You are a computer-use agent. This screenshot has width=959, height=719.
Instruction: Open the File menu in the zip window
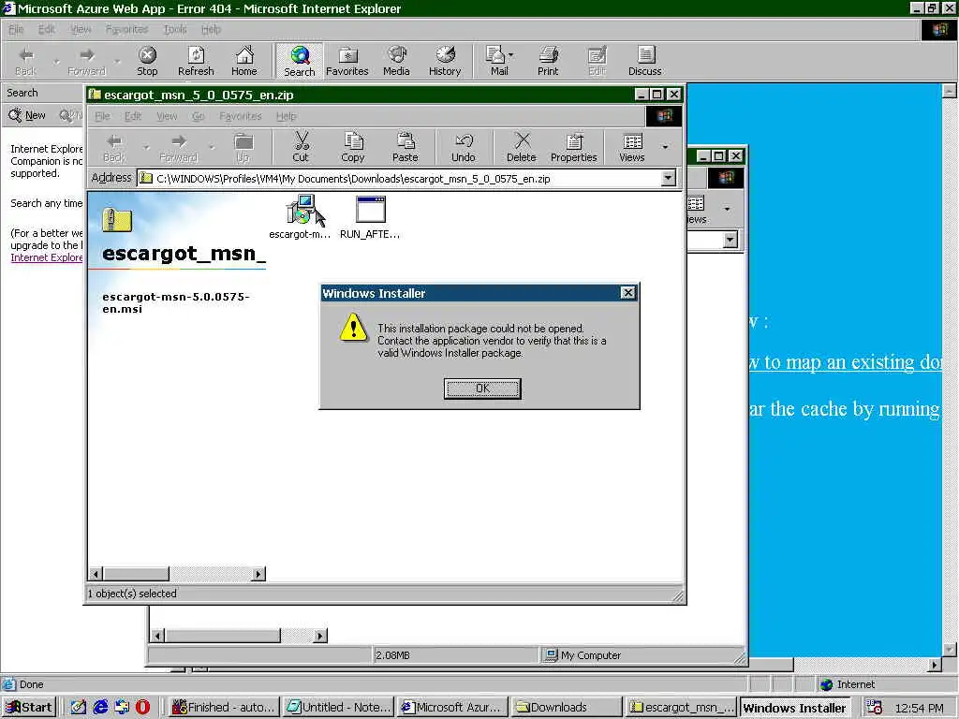point(102,116)
